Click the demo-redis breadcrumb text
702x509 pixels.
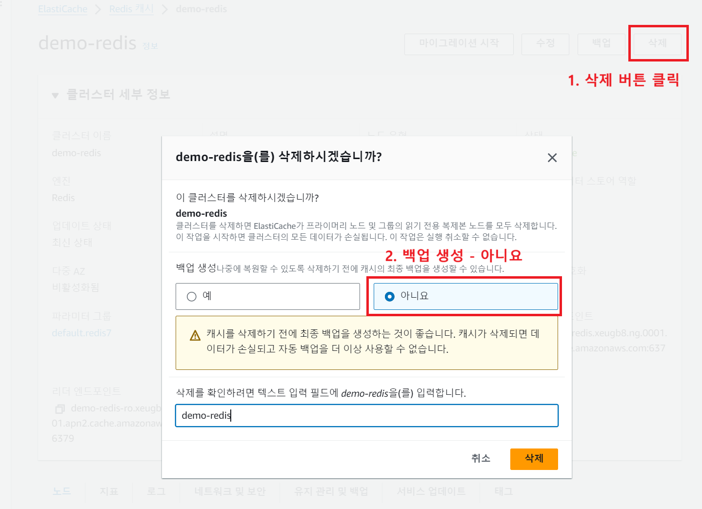point(201,9)
